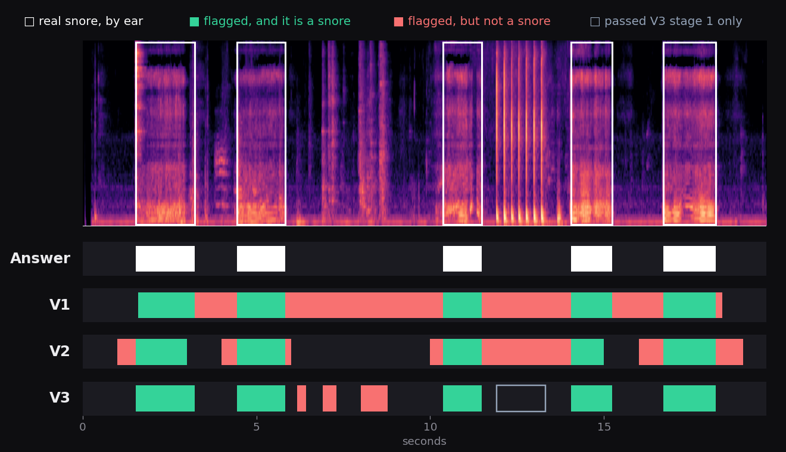Click the red legend swatch for non-snore flags
The height and width of the screenshot is (452, 786).
pos(398,22)
